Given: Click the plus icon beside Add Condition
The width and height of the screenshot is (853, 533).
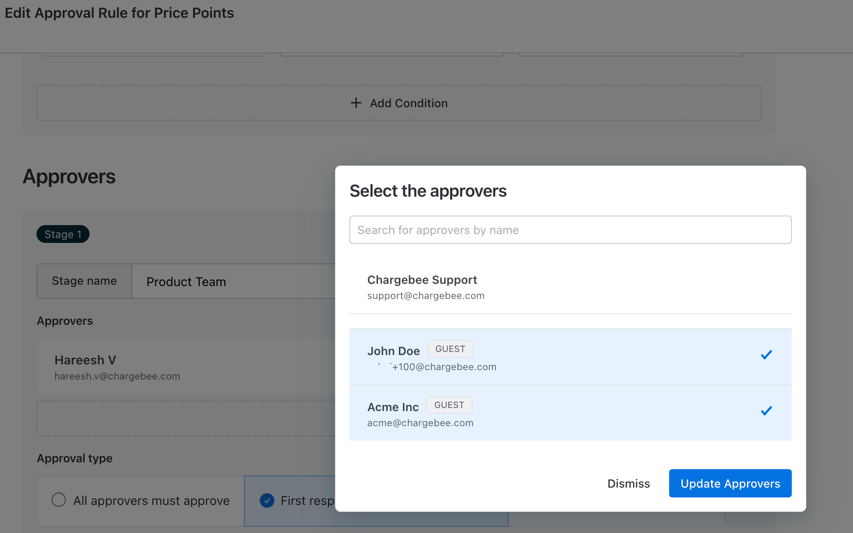Looking at the screenshot, I should pos(356,103).
